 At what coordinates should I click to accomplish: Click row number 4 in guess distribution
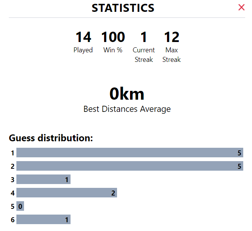point(13,193)
